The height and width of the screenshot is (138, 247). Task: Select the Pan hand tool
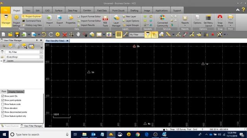[78, 34]
